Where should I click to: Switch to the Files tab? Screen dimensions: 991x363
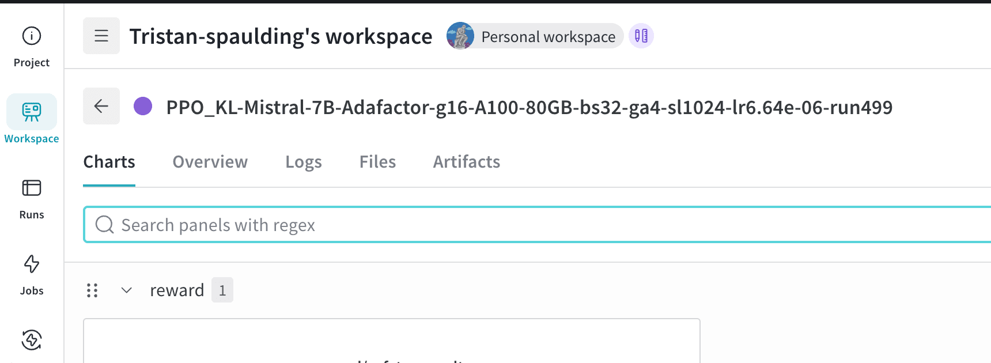tap(377, 162)
